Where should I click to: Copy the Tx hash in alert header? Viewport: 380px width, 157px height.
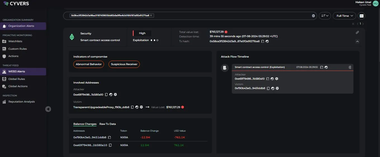point(263,41)
